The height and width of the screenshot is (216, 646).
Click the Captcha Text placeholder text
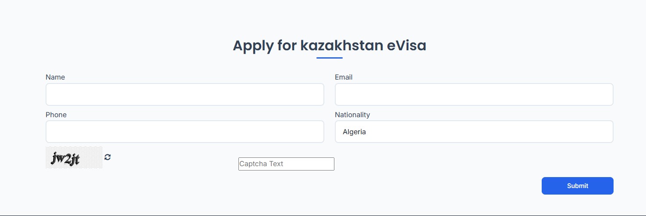point(262,164)
